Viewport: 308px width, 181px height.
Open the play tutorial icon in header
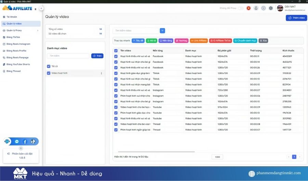tap(264, 8)
